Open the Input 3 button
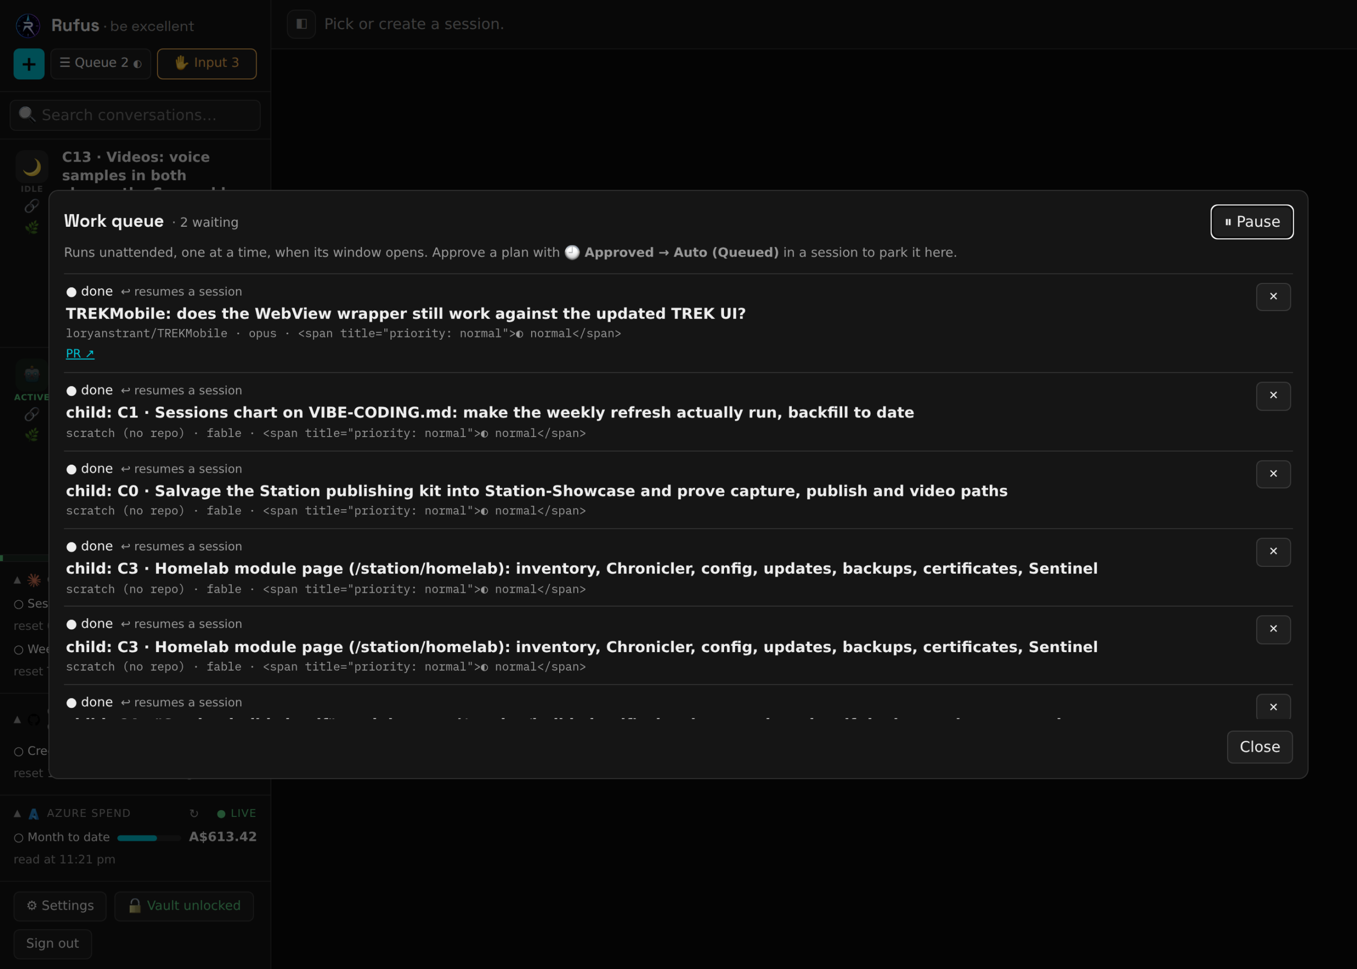 click(207, 63)
